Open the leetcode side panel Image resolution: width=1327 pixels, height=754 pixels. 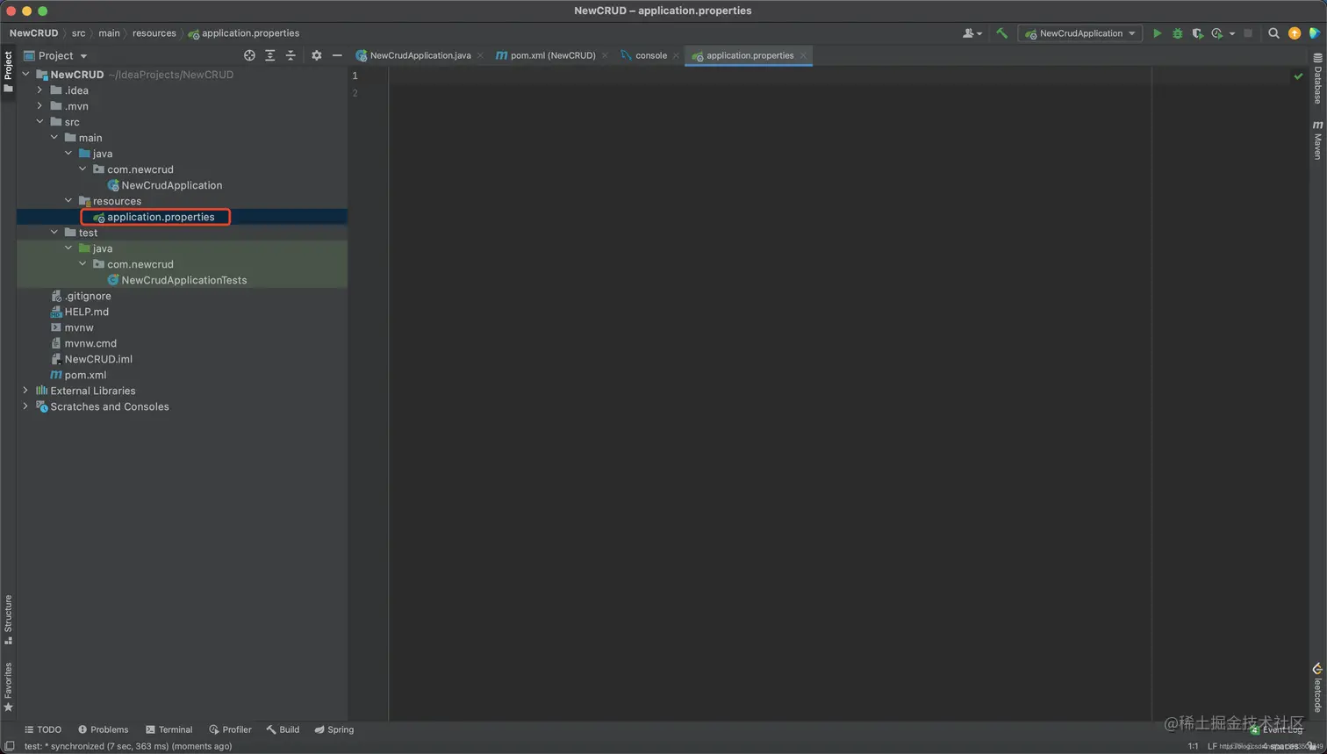click(x=1317, y=688)
